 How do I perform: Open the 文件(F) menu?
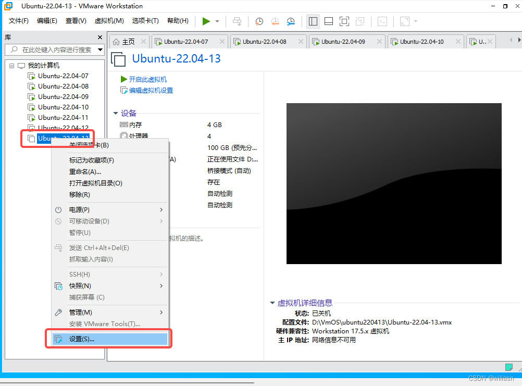pos(19,21)
